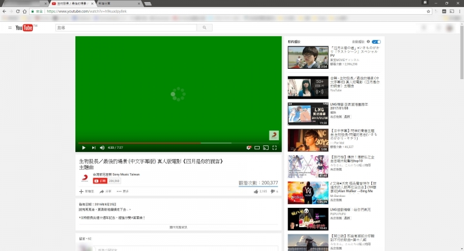464x251 pixels.
Task: Add video to a playlist
Action: pyautogui.click(x=86, y=192)
